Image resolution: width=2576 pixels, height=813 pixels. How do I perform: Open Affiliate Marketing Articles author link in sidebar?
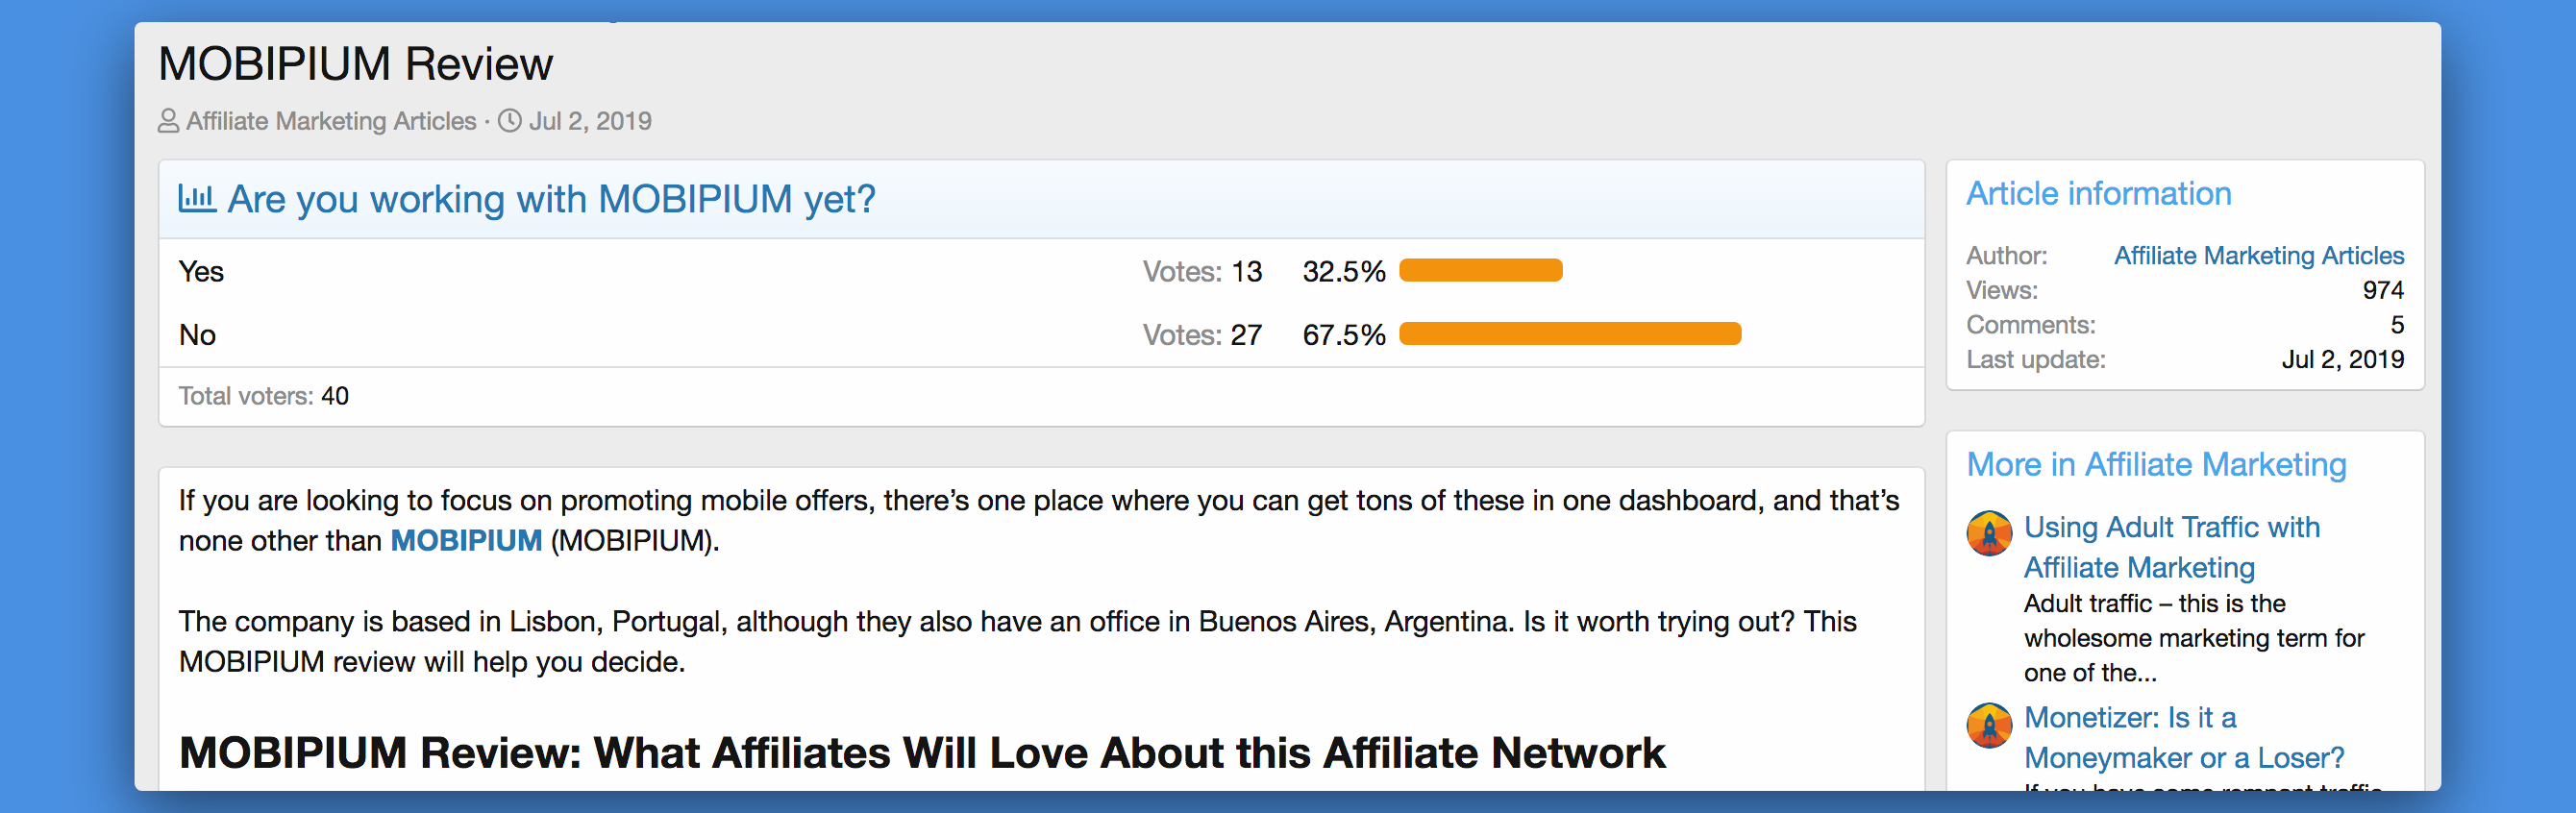coord(2258,255)
